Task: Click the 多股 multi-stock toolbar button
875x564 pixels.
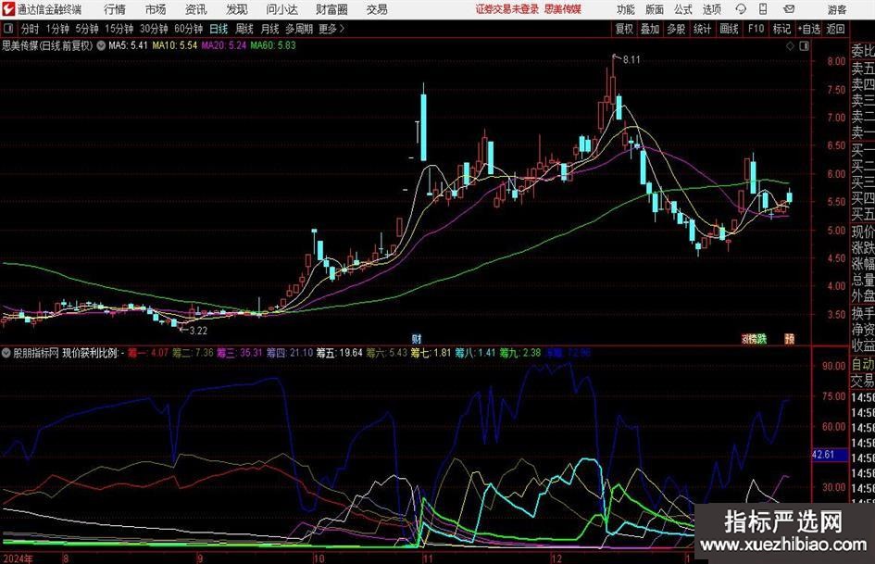Action: [x=676, y=29]
